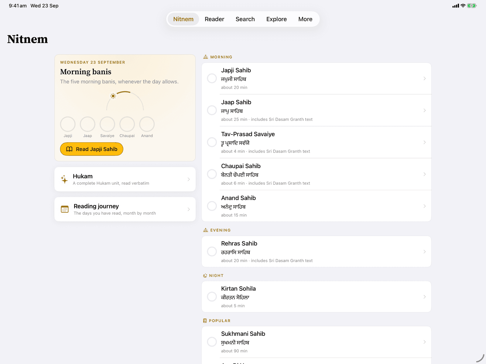Toggle Rehras Sahib completion circle
This screenshot has height=364, width=486.
click(212, 251)
